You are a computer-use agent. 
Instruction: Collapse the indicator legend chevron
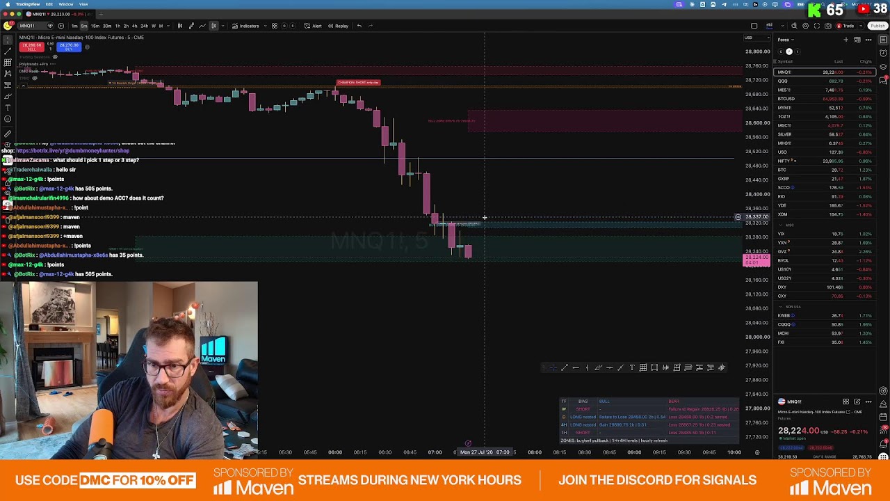point(23,86)
